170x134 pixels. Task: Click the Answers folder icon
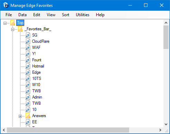click(x=28, y=116)
